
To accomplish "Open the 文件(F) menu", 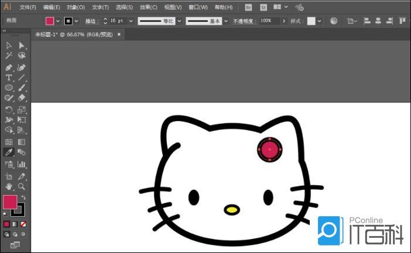I will pyautogui.click(x=28, y=8).
